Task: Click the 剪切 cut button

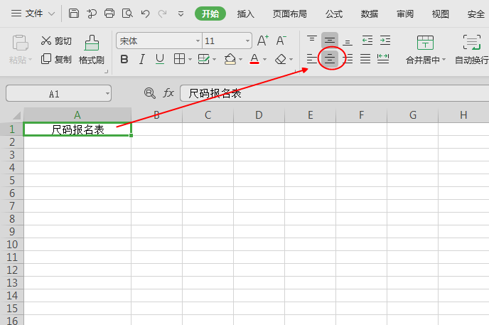Action: click(x=56, y=41)
